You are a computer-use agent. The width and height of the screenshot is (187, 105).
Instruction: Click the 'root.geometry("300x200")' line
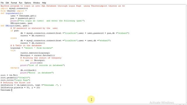coord(15,78)
